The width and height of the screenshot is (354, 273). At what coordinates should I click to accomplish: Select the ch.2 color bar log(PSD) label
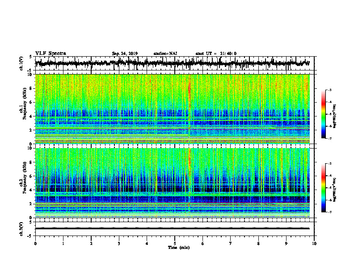(335, 190)
